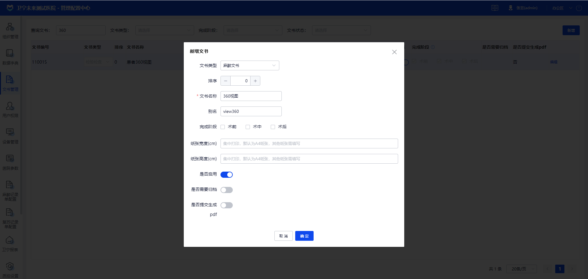Open 组织管理 sidebar icon
Image resolution: width=588 pixels, height=279 pixels.
coord(10,27)
